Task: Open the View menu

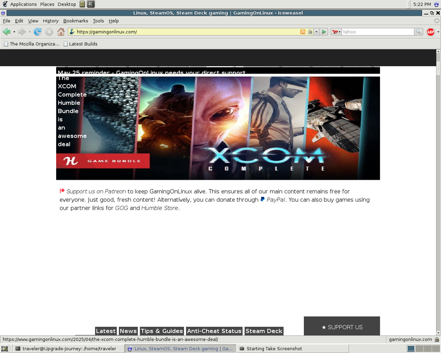Action: click(x=33, y=21)
